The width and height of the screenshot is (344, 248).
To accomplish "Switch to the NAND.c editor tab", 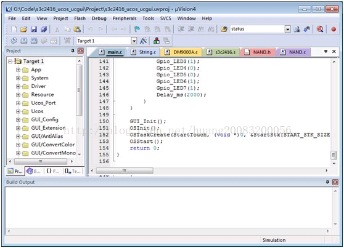I will 293,52.
